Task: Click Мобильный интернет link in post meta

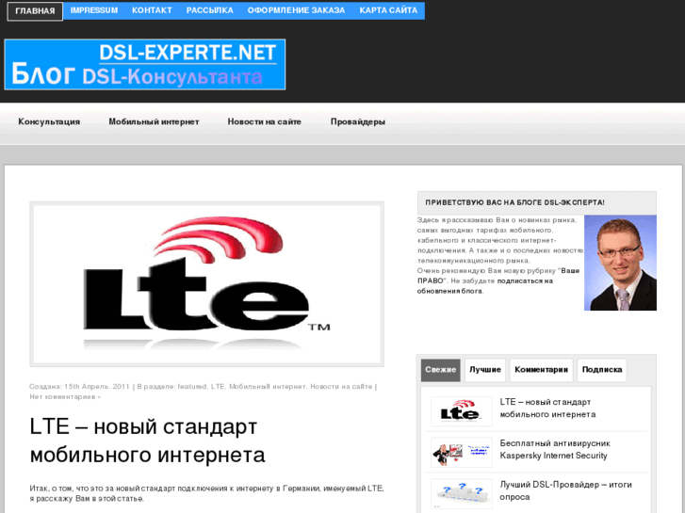Action: [x=268, y=386]
